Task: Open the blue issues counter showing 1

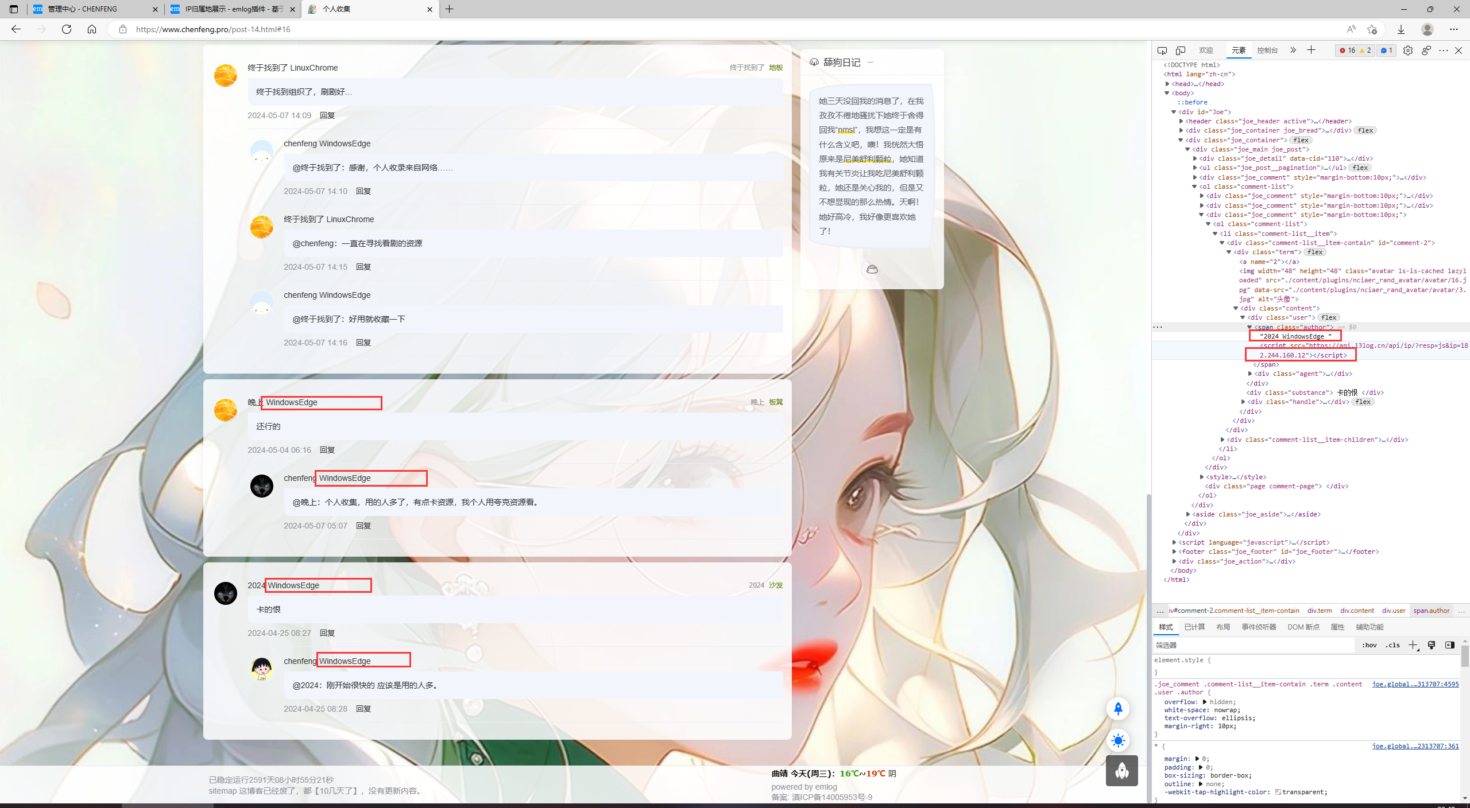Action: pos(1387,50)
